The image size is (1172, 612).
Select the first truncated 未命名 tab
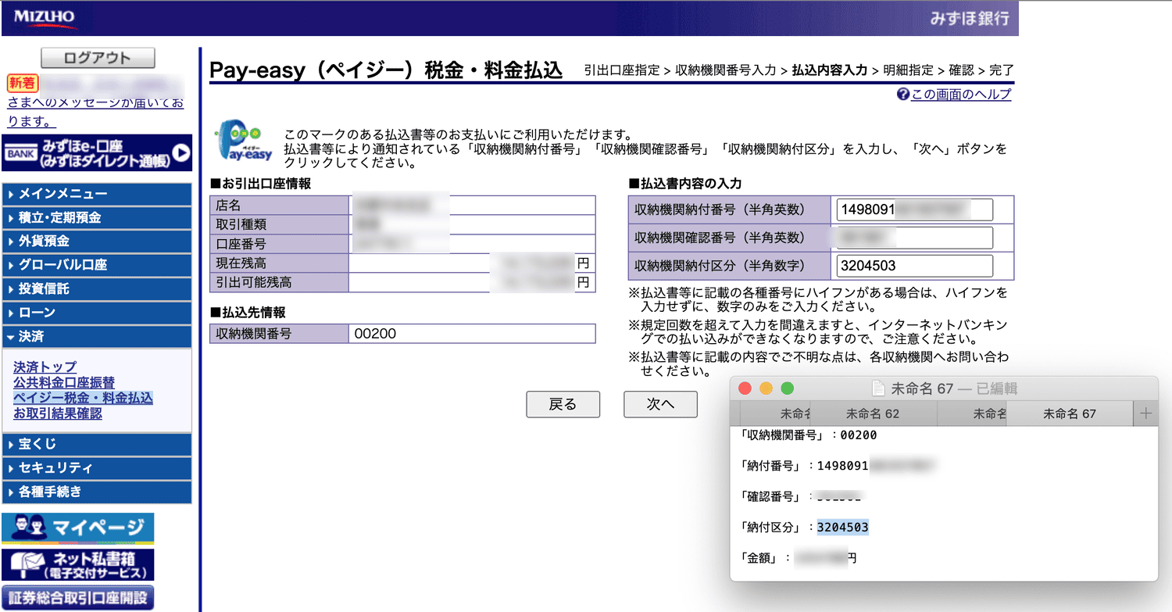click(774, 414)
